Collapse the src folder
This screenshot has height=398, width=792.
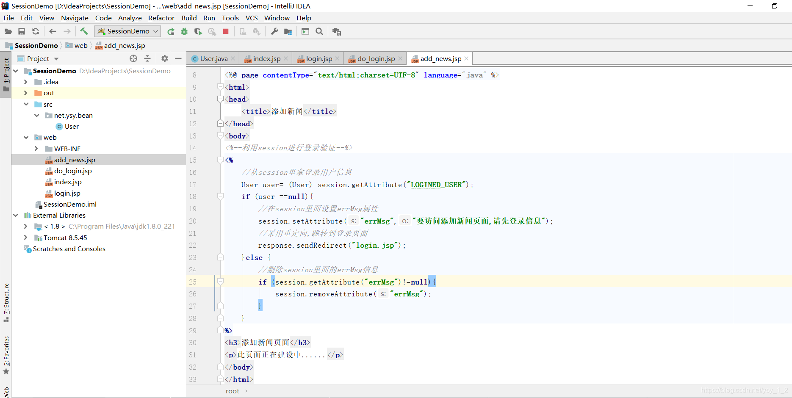coord(26,104)
